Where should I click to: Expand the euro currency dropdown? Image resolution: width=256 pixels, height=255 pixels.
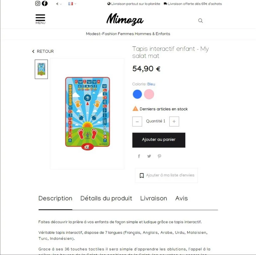pos(59,4)
